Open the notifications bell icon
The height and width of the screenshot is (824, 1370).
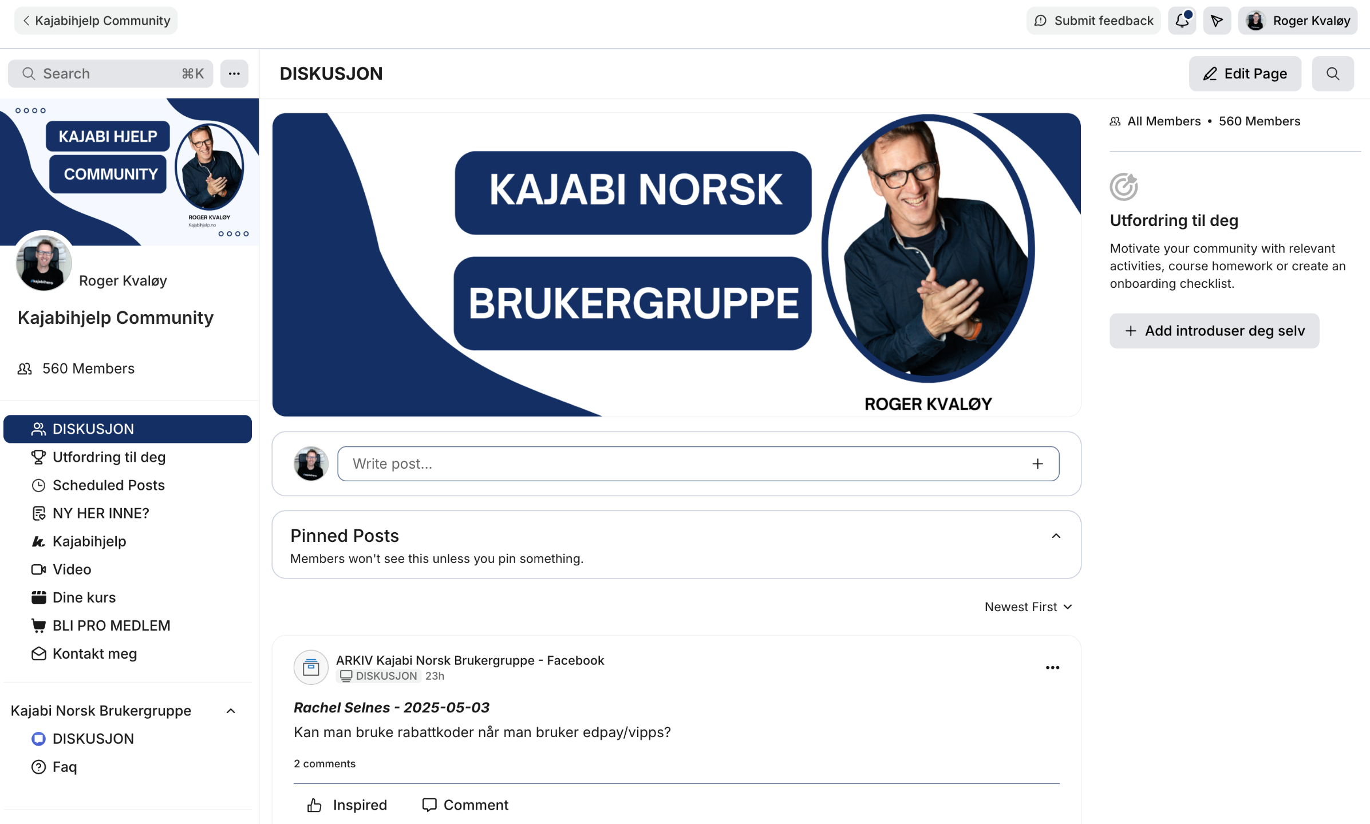[x=1182, y=21]
